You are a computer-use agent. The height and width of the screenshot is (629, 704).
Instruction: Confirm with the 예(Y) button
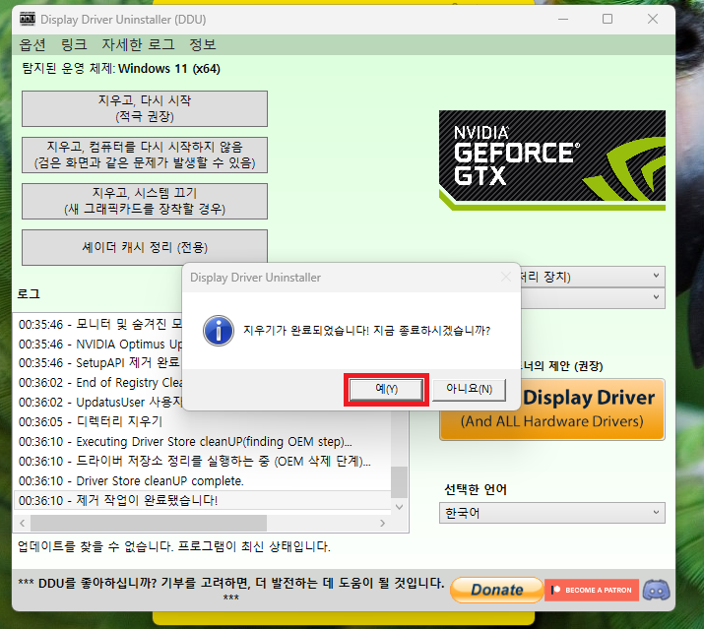pyautogui.click(x=386, y=389)
